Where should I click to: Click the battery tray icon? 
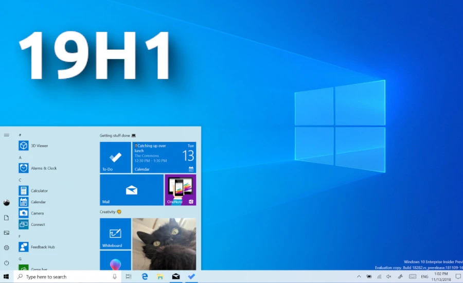point(369,277)
